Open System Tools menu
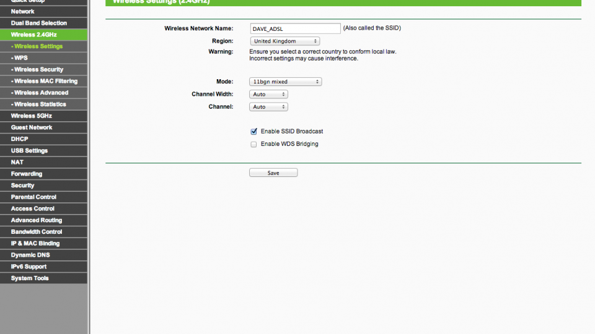Screen dimensions: 595x334 point(43,278)
